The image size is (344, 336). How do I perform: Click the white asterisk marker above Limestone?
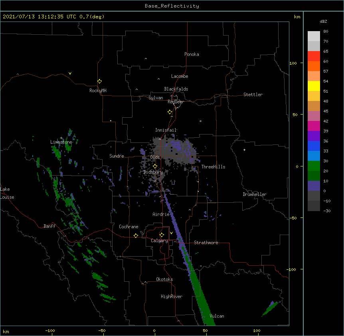pyautogui.click(x=61, y=138)
